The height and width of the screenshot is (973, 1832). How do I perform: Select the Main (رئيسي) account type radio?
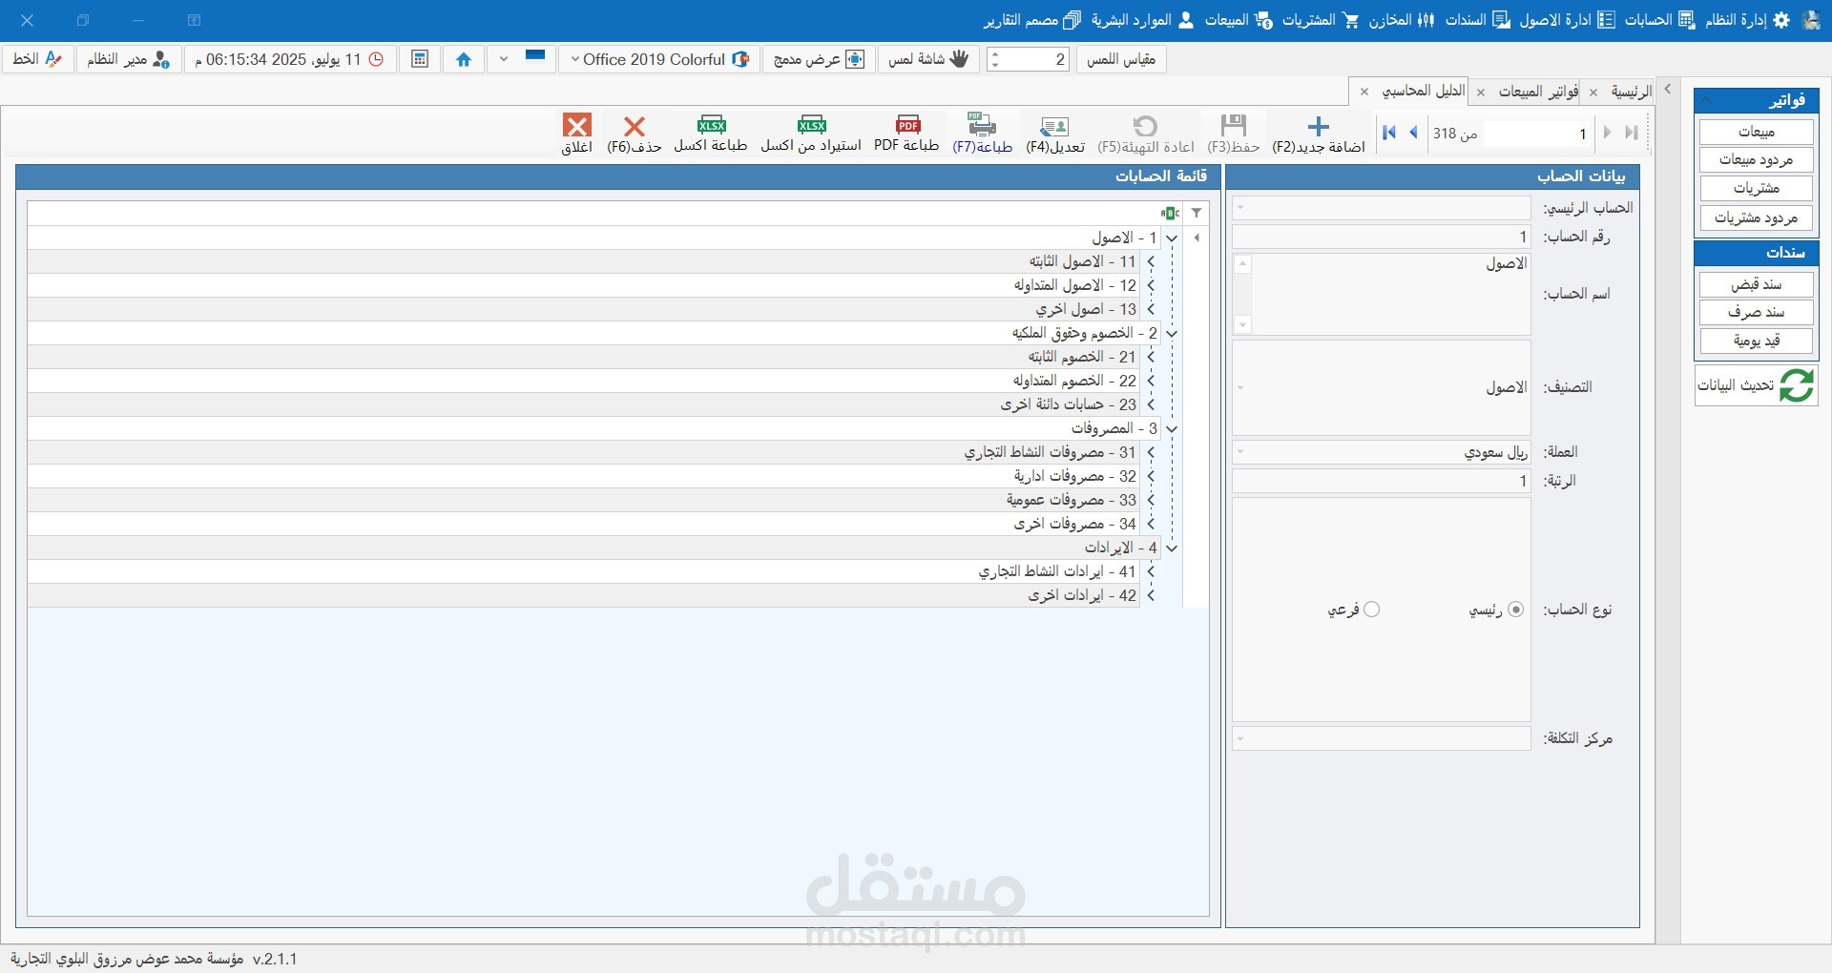pyautogui.click(x=1515, y=610)
